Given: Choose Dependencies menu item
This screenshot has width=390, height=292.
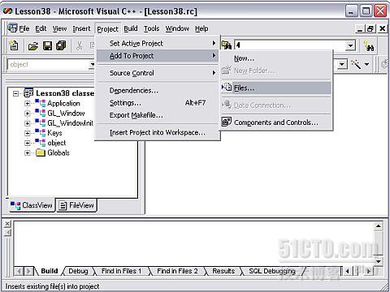Looking at the screenshot, I should (x=158, y=90).
